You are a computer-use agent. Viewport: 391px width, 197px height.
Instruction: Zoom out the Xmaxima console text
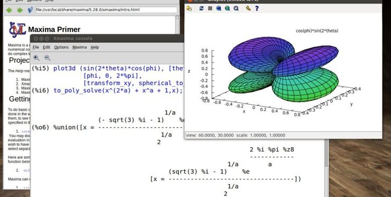pos(48,58)
